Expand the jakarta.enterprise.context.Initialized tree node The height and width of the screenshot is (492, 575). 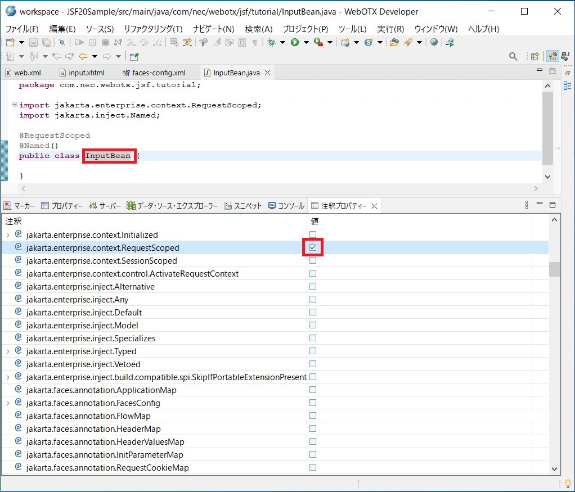pyautogui.click(x=8, y=235)
